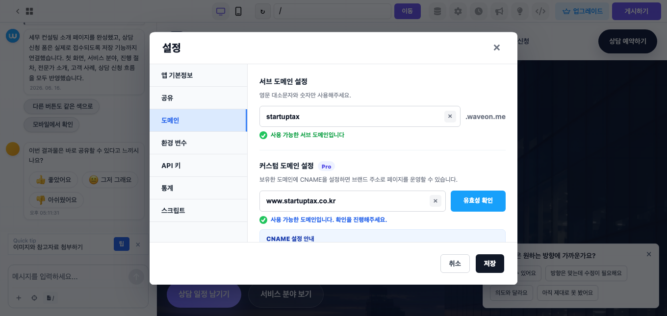Open the lightbulb tips icon
The width and height of the screenshot is (667, 316).
[520, 11]
